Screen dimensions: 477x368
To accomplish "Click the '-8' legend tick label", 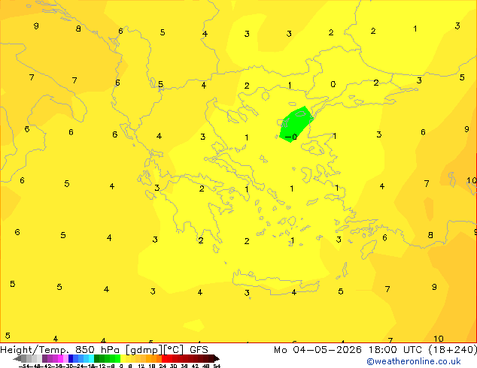I will coord(111,366).
